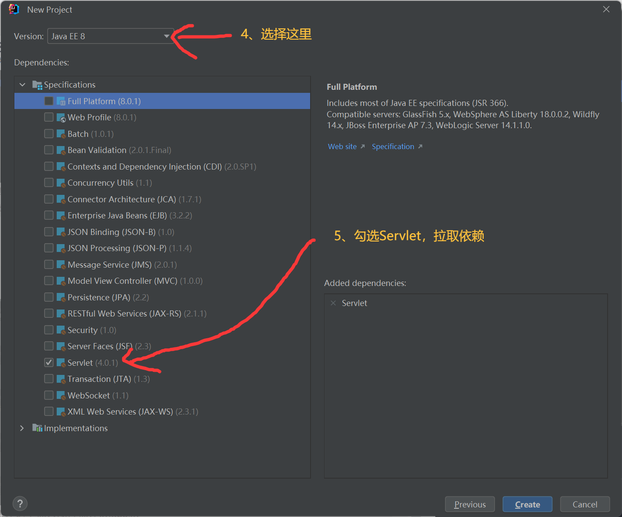
Task: Select the Enterprise Java Beans (EJB) row
Action: click(x=162, y=216)
